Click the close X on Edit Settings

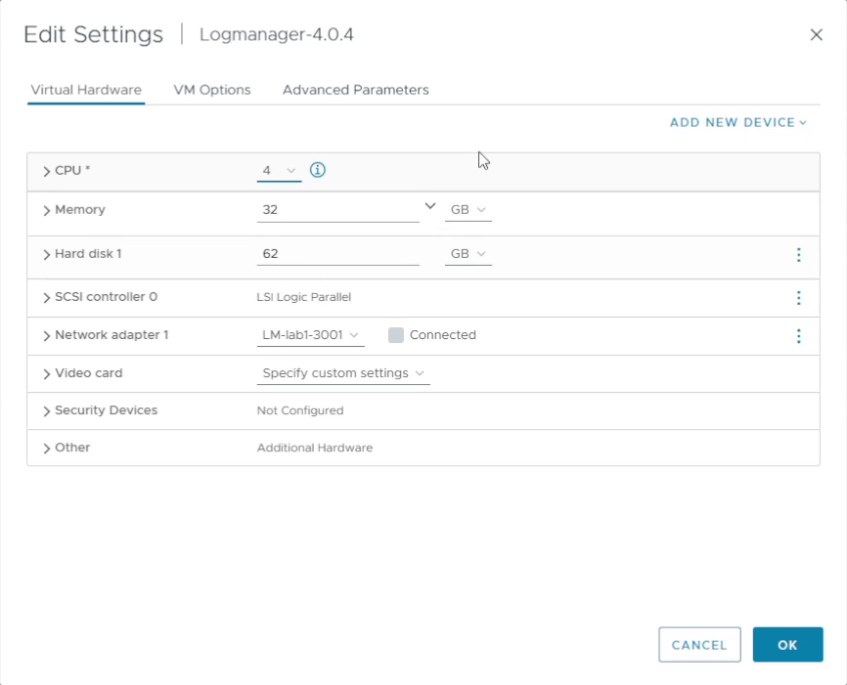click(817, 34)
